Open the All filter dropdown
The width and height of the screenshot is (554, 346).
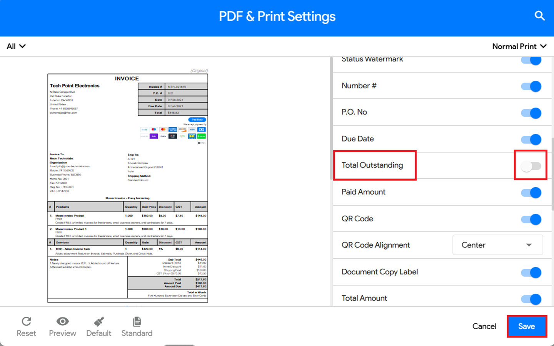(x=16, y=47)
